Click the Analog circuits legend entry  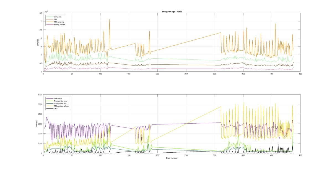point(59,24)
